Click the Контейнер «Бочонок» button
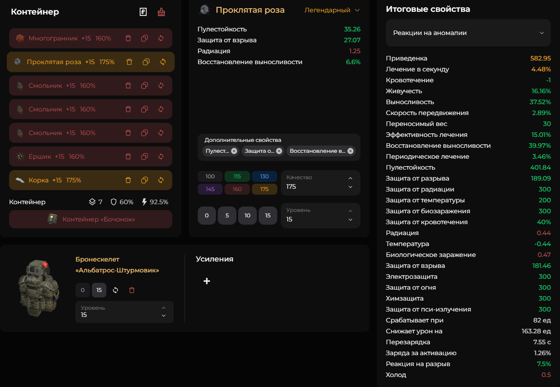 pos(90,219)
